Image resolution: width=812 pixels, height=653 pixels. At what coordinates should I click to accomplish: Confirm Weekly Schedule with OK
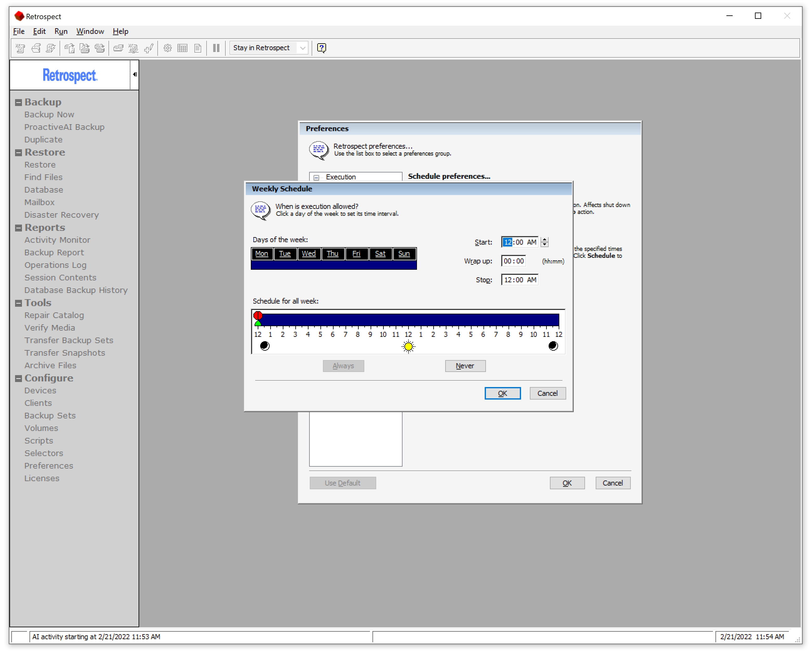pos(503,393)
